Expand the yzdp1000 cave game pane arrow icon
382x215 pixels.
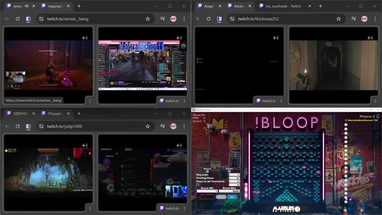pyautogui.click(x=85, y=145)
